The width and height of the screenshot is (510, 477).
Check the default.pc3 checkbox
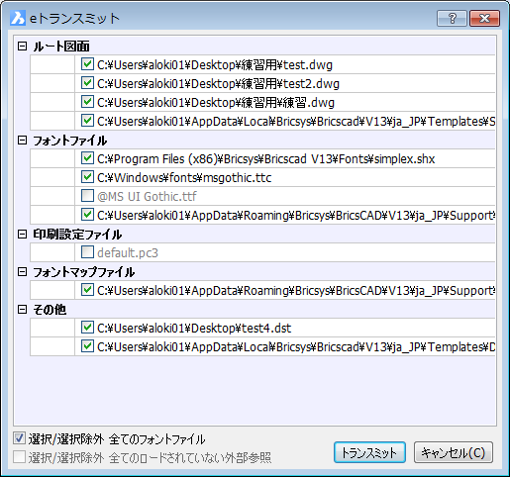pyautogui.click(x=87, y=252)
